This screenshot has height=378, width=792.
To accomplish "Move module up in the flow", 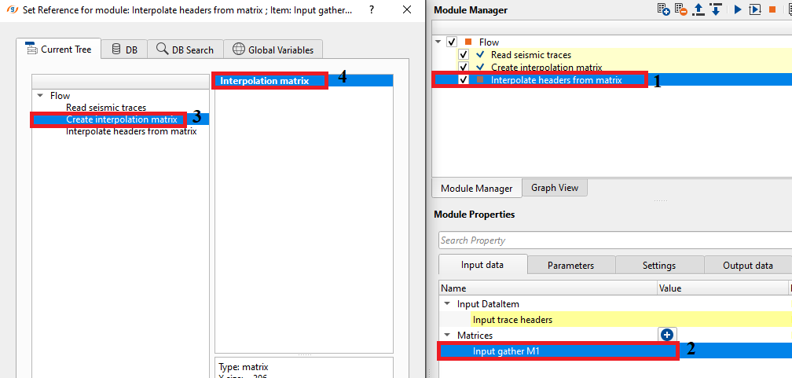I will [x=699, y=9].
